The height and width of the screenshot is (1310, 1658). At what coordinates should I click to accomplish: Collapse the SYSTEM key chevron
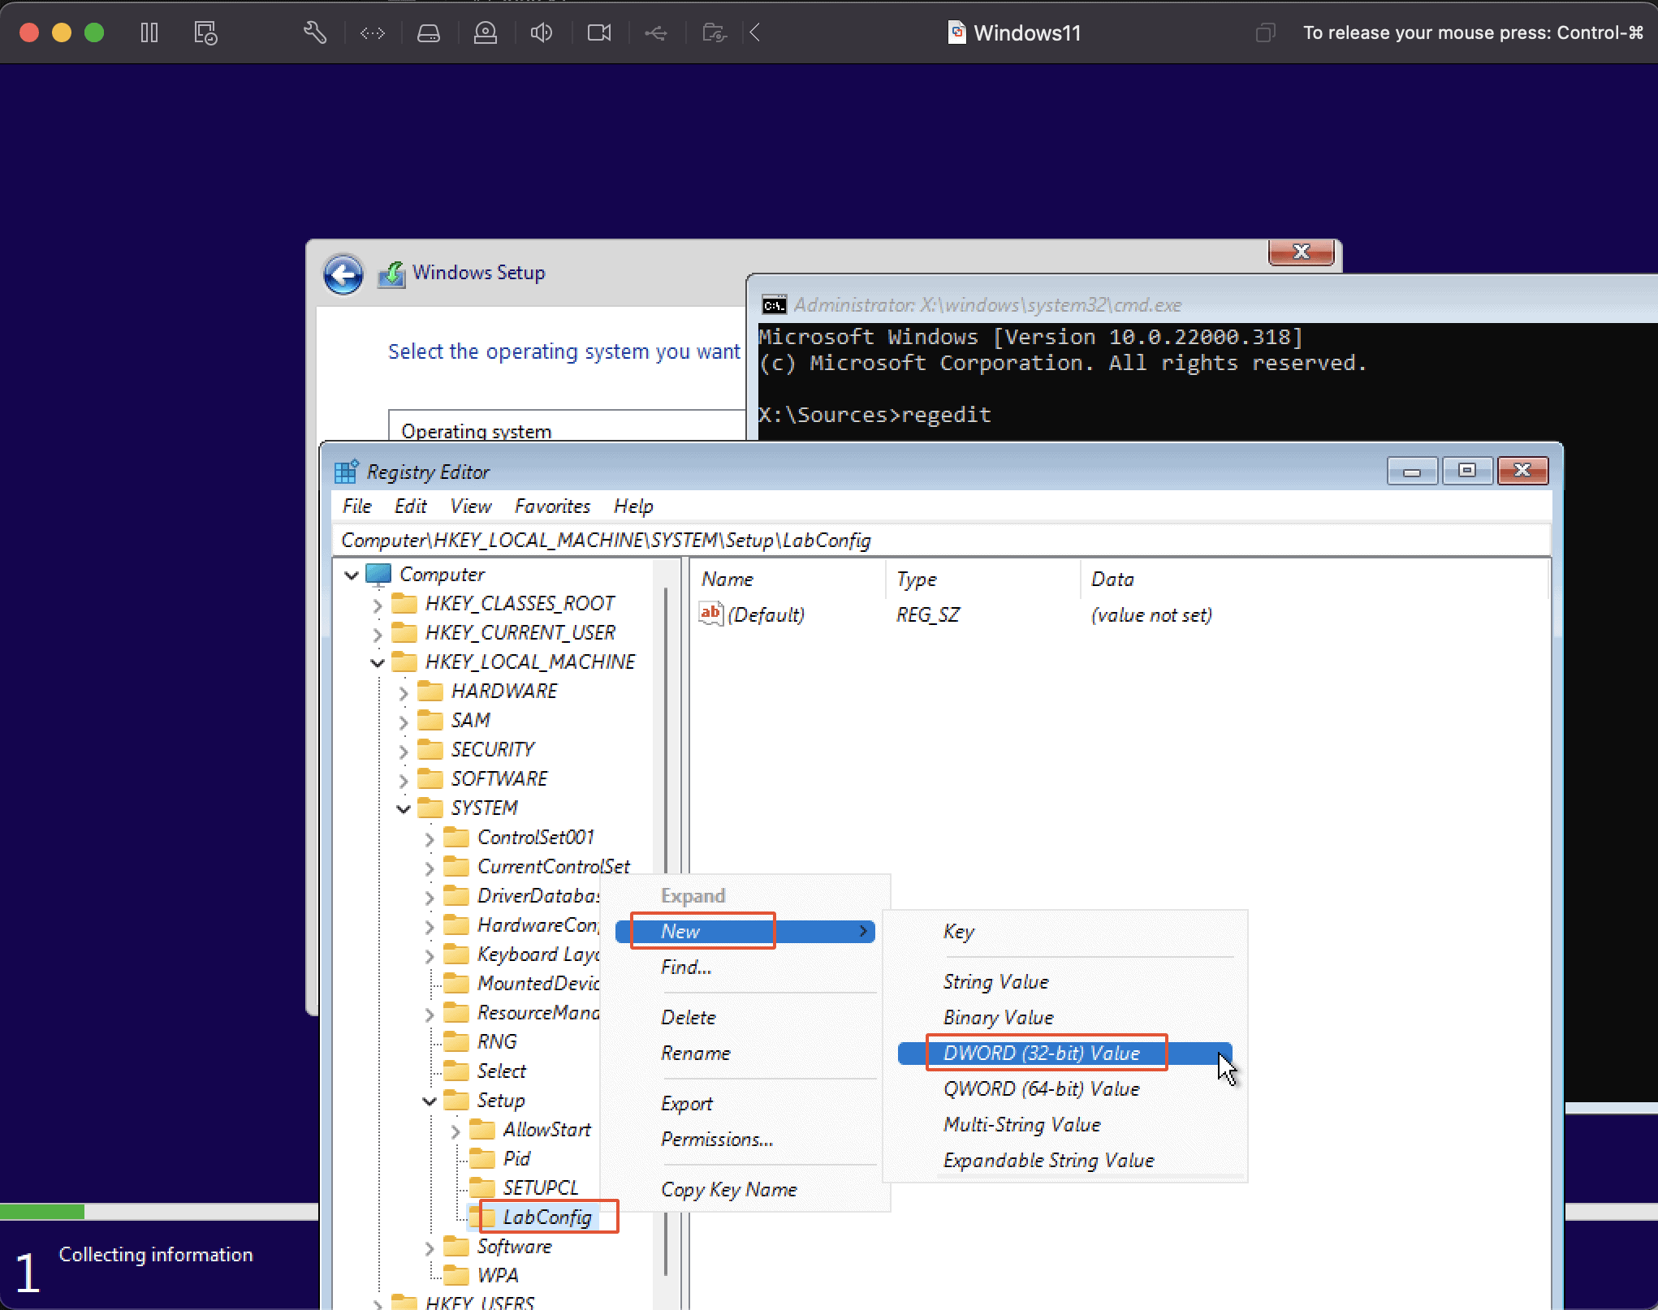pyautogui.click(x=404, y=808)
